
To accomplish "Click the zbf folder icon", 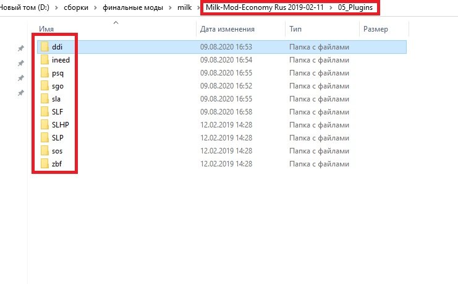I will (x=45, y=164).
